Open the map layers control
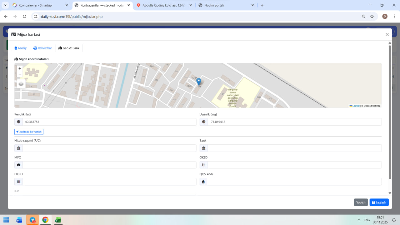400x225 pixels. click(21, 84)
